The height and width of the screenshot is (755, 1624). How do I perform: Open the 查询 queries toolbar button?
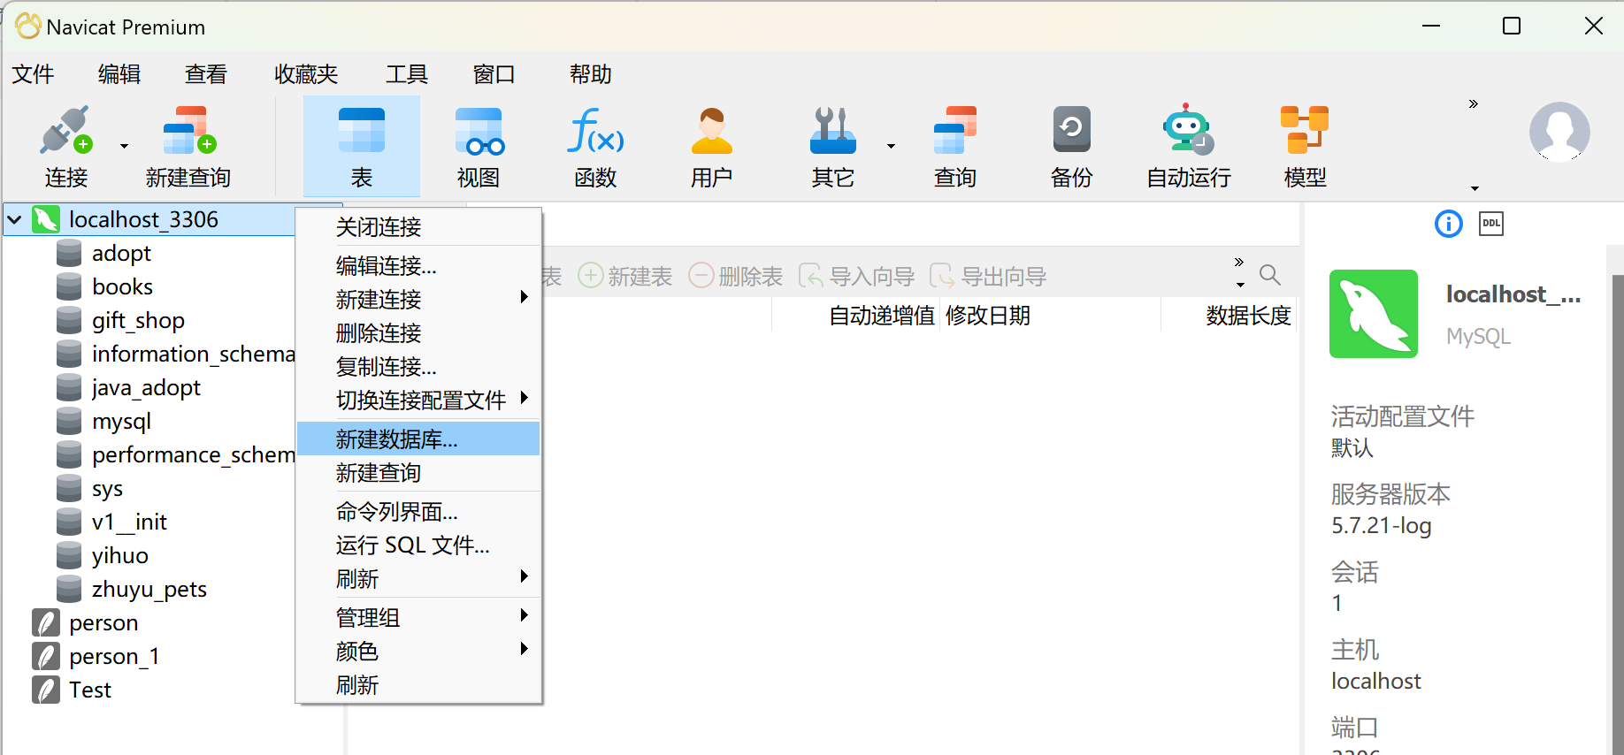(955, 147)
